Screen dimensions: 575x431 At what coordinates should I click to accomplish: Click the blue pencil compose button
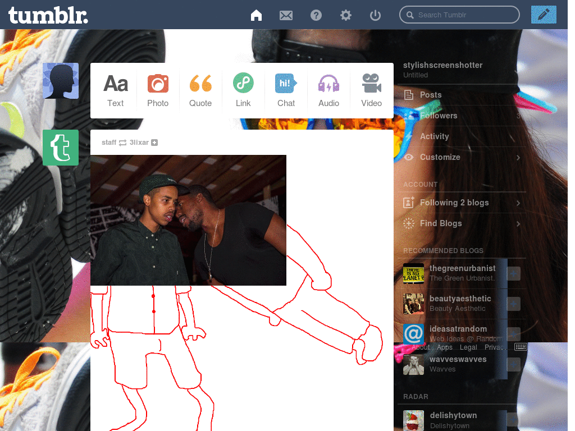[543, 15]
